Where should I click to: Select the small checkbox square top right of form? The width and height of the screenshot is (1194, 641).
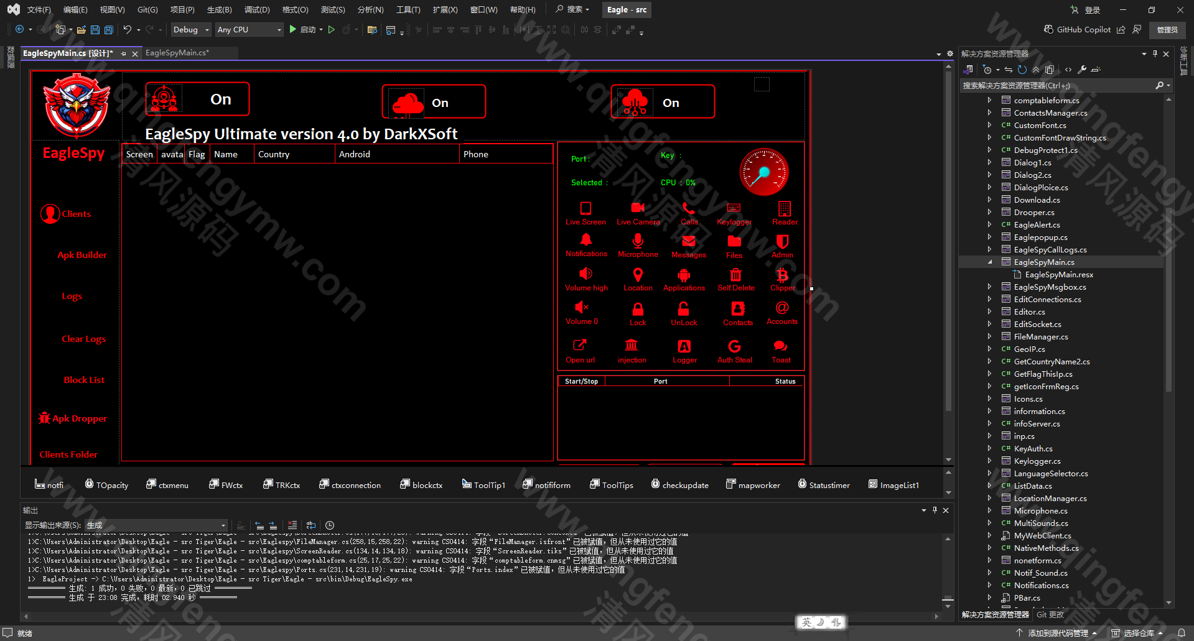(762, 84)
